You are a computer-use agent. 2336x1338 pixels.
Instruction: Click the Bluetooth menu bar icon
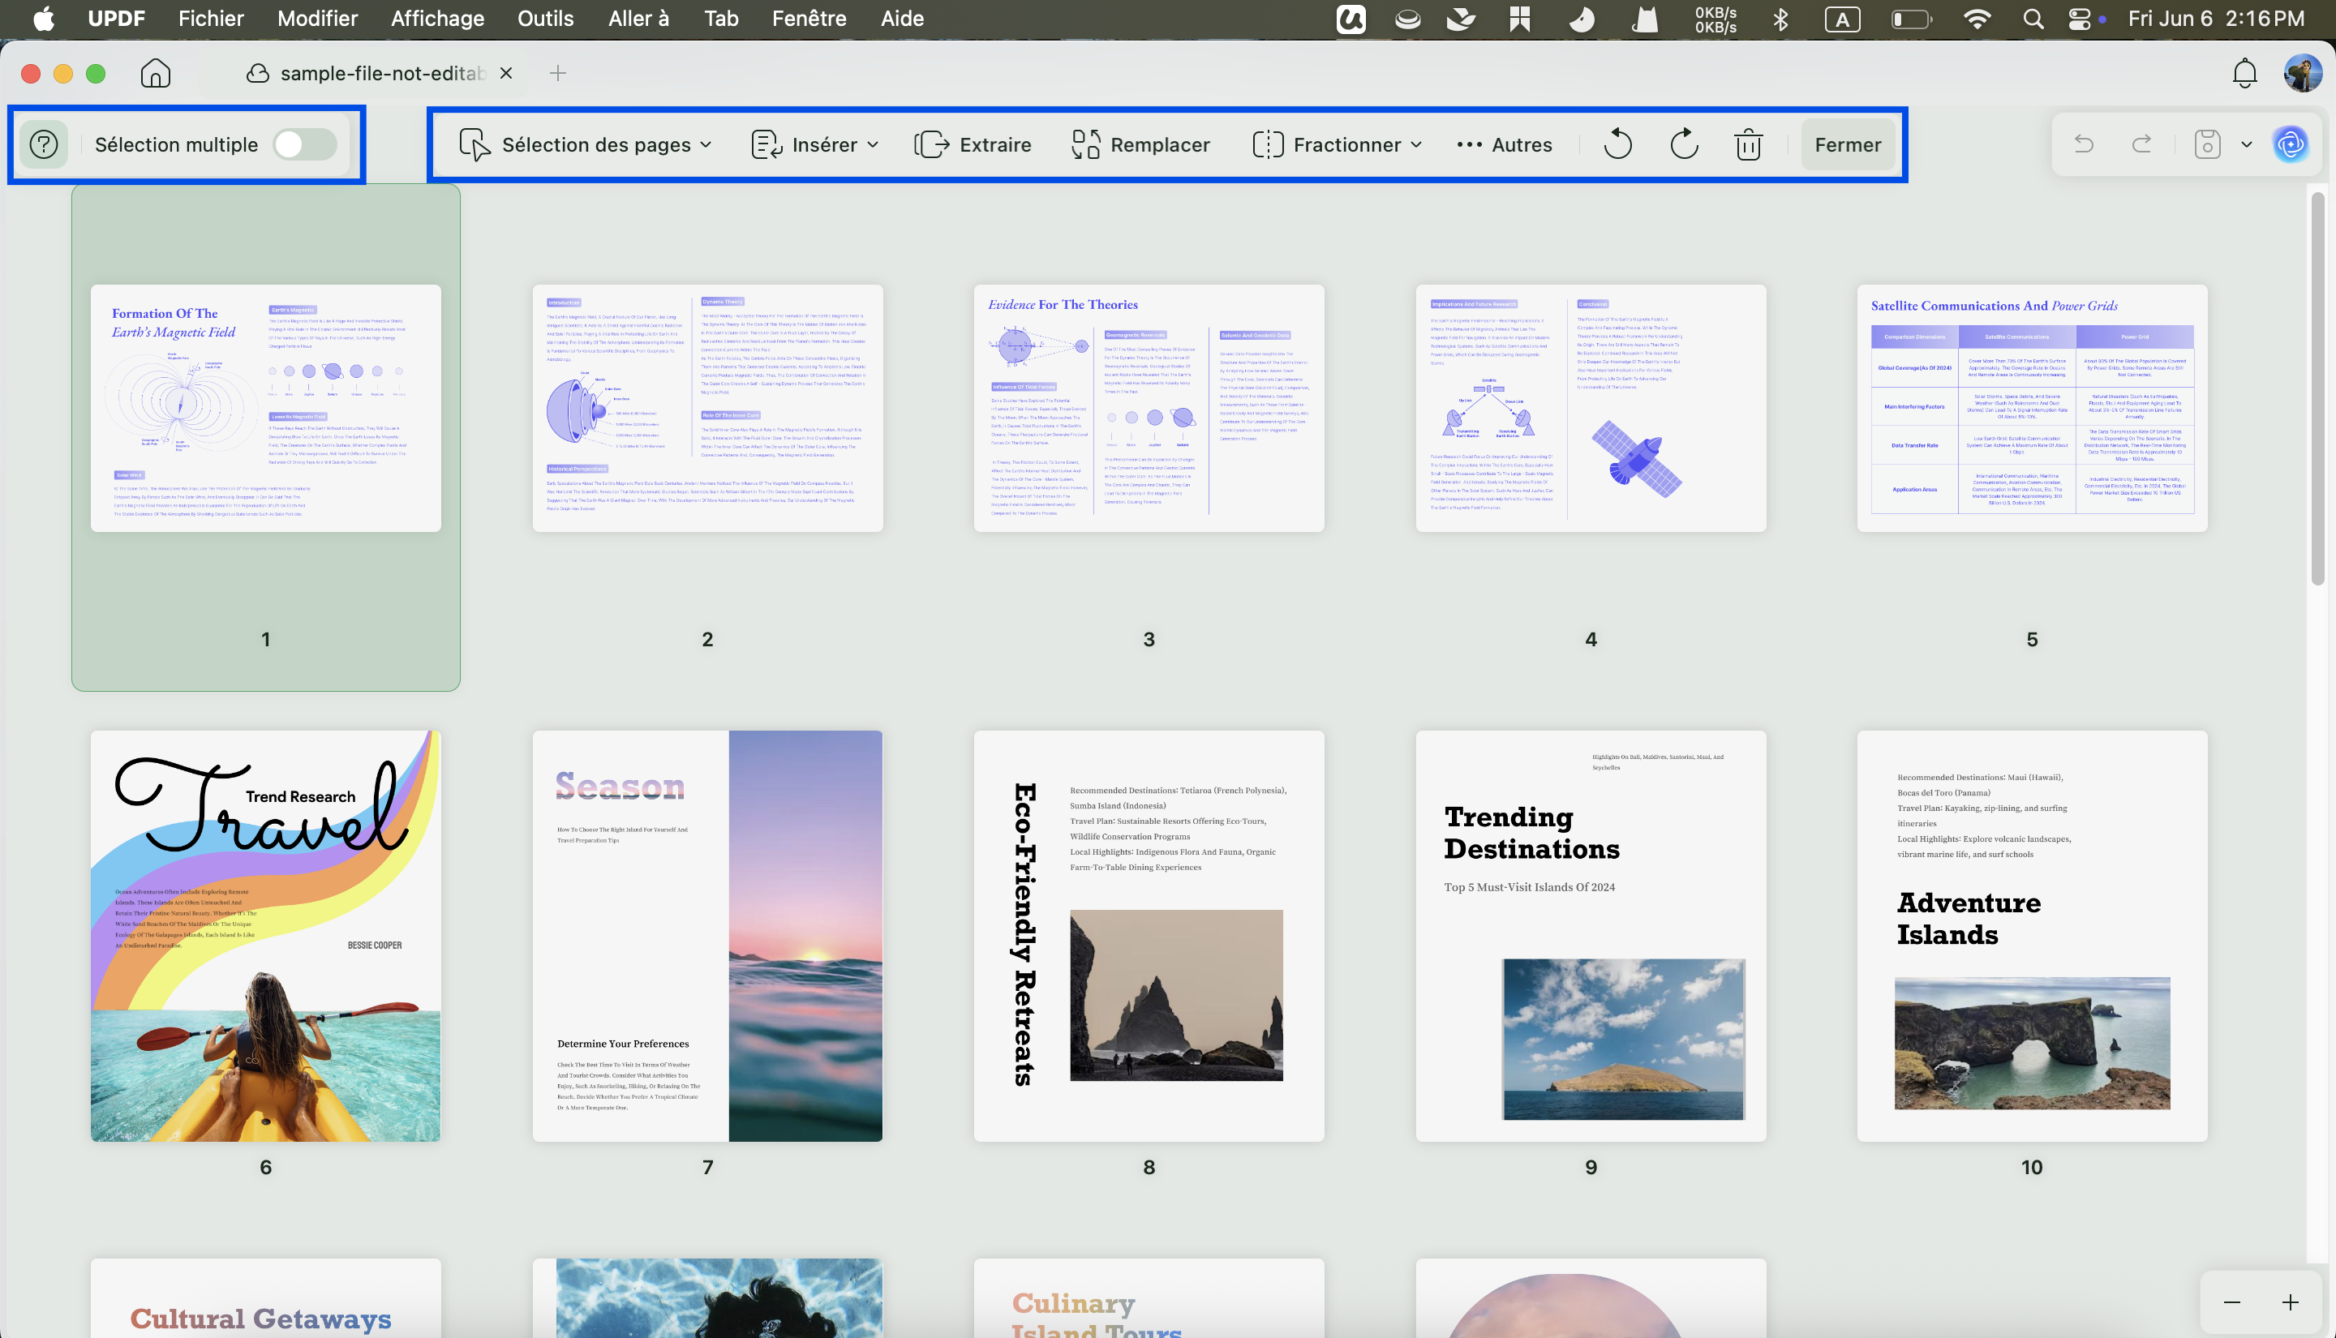pos(1781,19)
